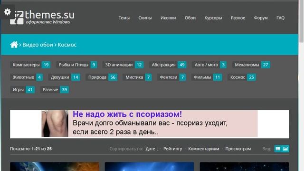This screenshot has height=171, width=304.
Task: Select Разные category tag
Action: (55, 90)
